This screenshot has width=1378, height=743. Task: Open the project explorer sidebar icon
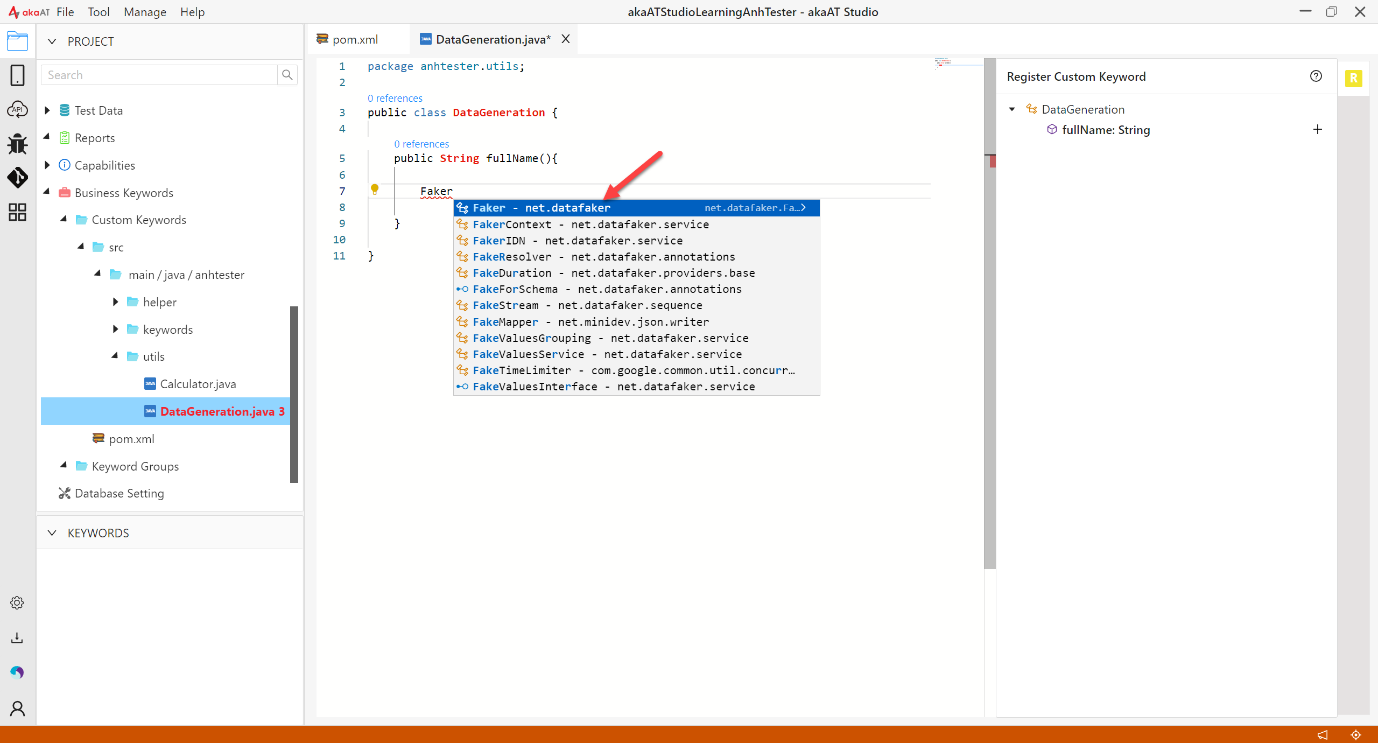pyautogui.click(x=17, y=41)
